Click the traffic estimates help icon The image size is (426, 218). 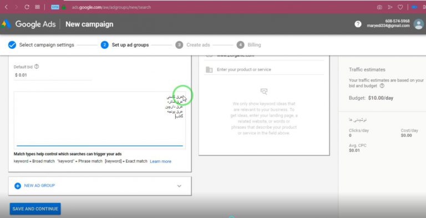[x=382, y=85]
